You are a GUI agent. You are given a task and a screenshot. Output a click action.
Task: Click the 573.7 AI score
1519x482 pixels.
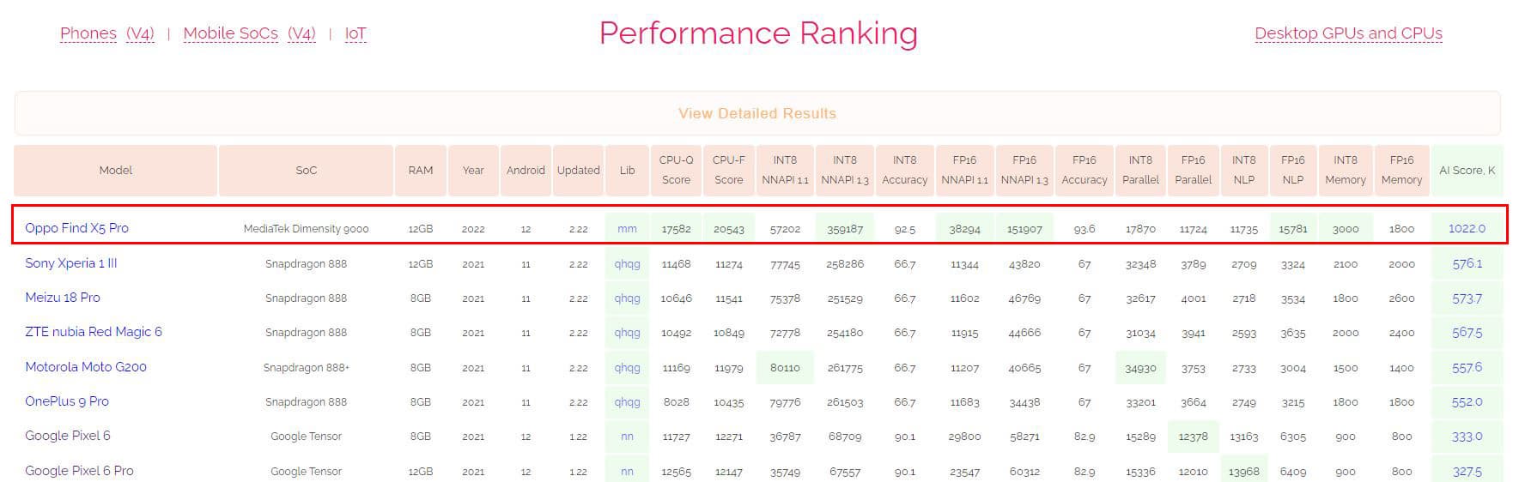coord(1467,298)
